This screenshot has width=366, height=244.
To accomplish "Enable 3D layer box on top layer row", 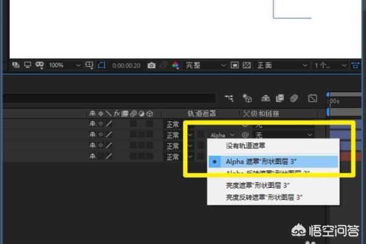I will [149, 124].
